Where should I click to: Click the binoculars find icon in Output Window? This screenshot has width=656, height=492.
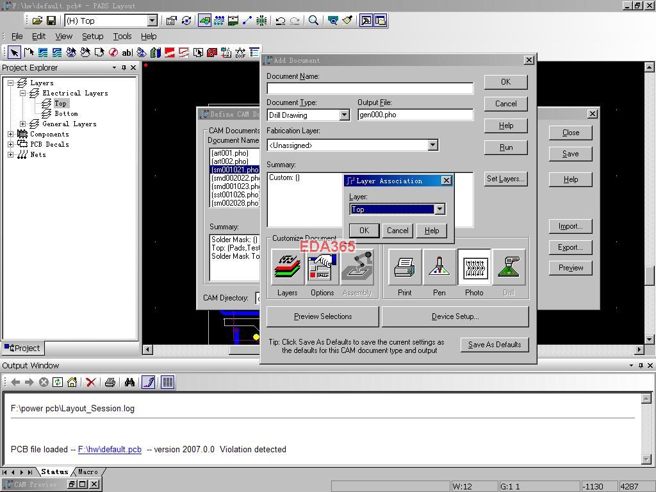[x=129, y=382]
